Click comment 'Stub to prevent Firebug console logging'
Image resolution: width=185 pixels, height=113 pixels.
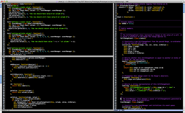click(x=142, y=4)
